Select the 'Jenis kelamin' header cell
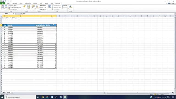Viewport: 176px width, 99px height. [40, 25]
